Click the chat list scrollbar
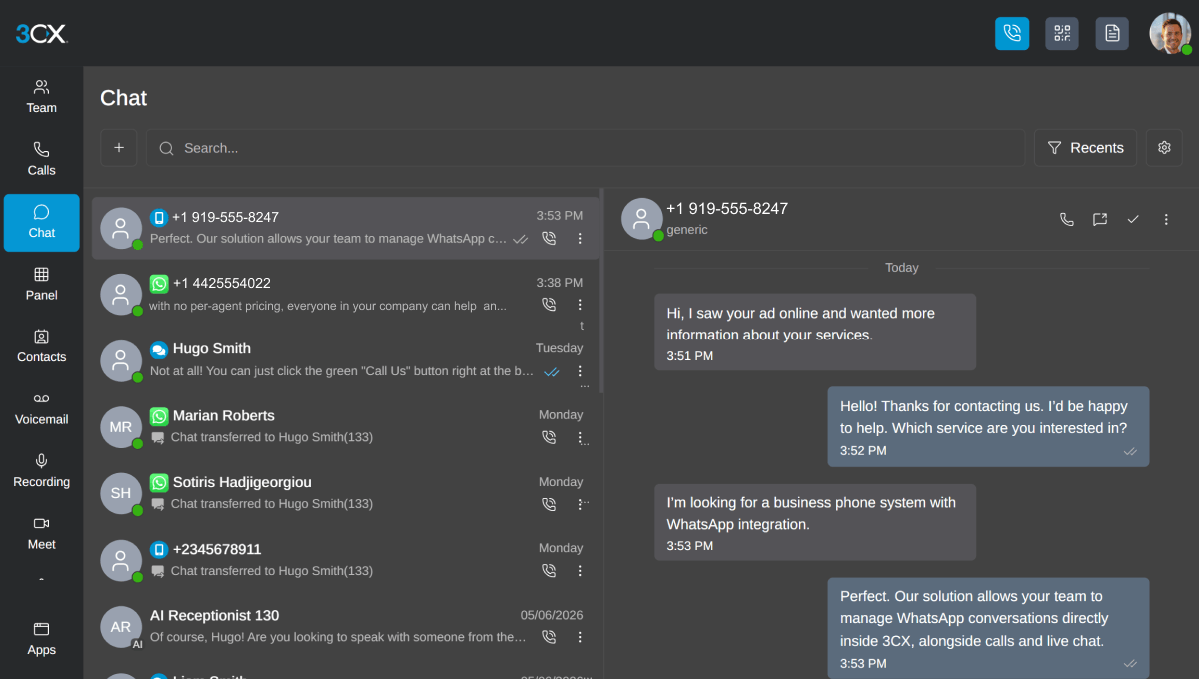Image resolution: width=1199 pixels, height=679 pixels. pos(601,292)
